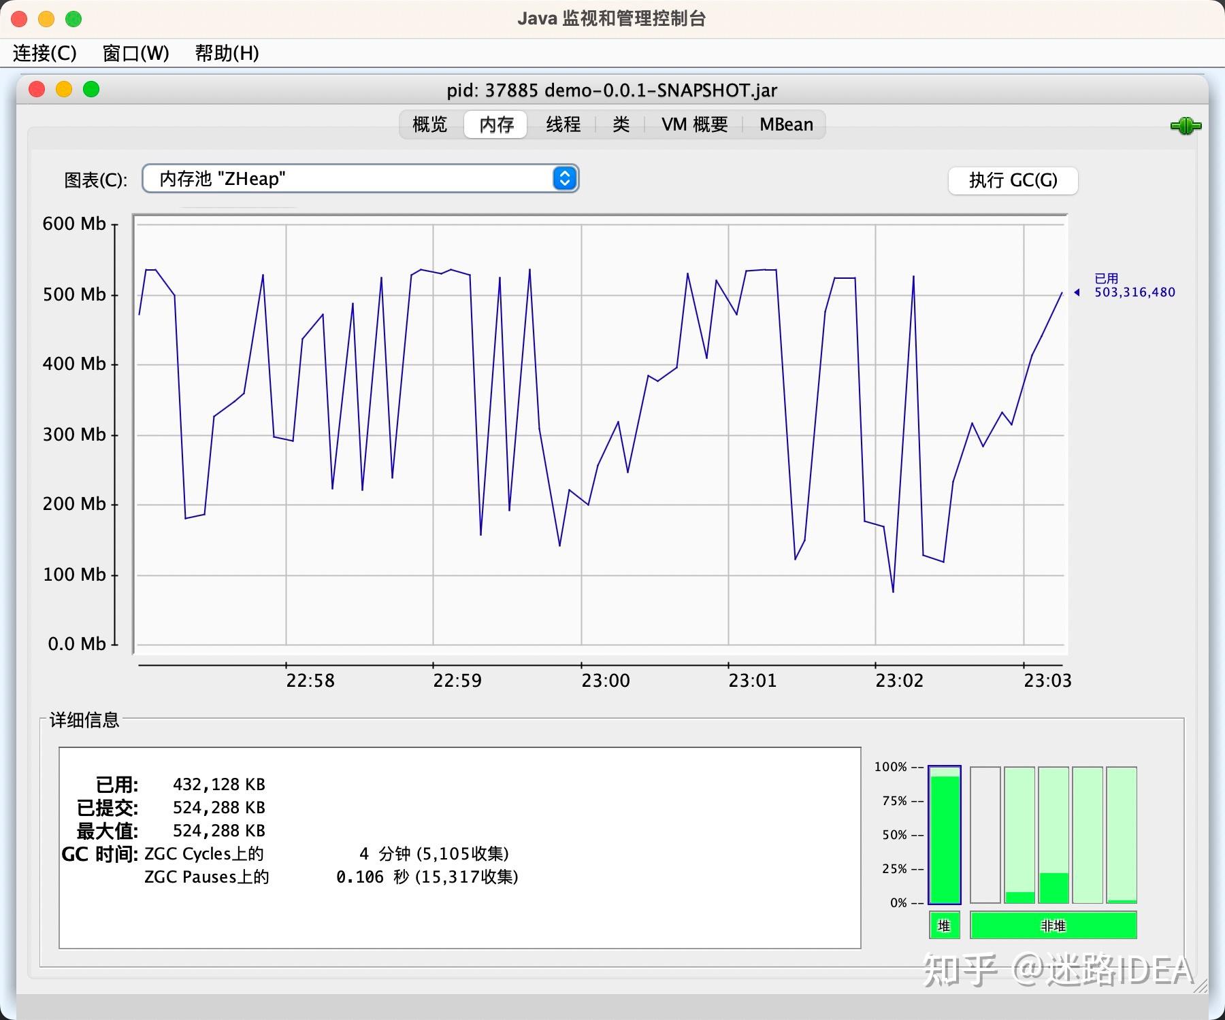Click the green 堆 label under the bars
Screen dimensions: 1225x1020
(943, 925)
